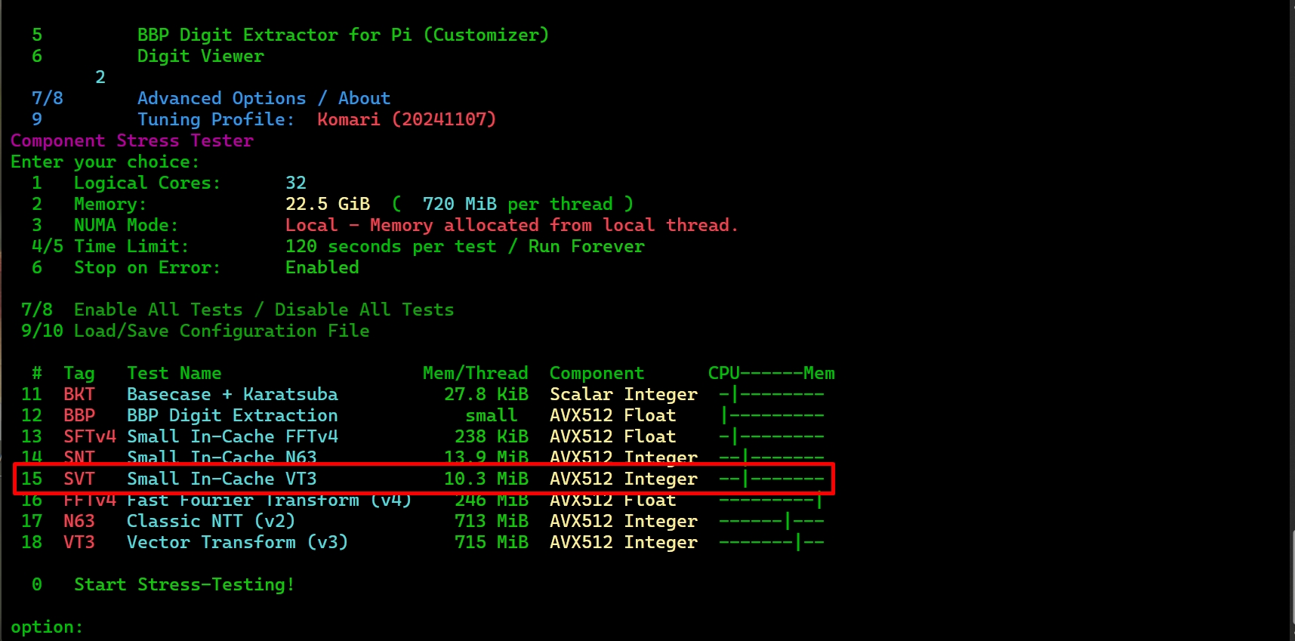Select the 22.5 GiB memory value
The height and width of the screenshot is (641, 1295).
pyautogui.click(x=328, y=205)
